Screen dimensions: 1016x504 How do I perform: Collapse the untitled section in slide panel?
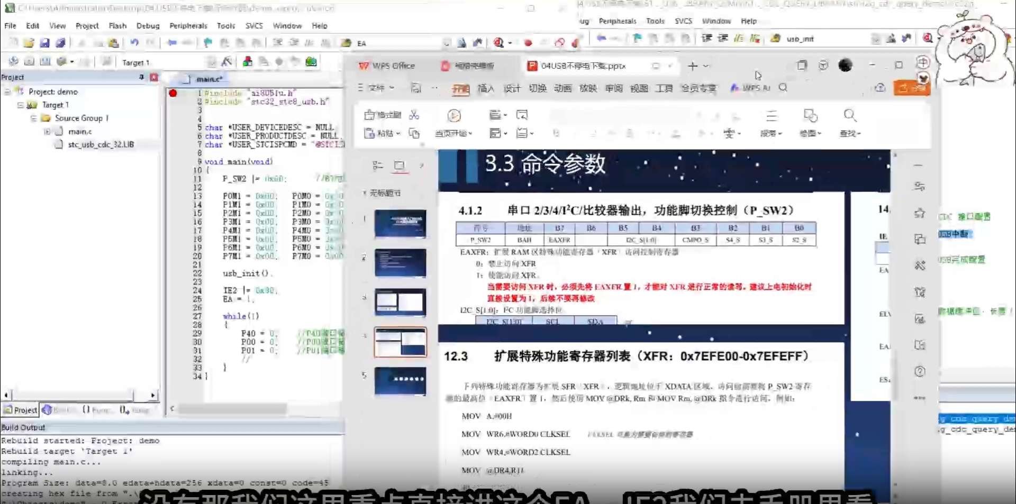click(x=364, y=193)
